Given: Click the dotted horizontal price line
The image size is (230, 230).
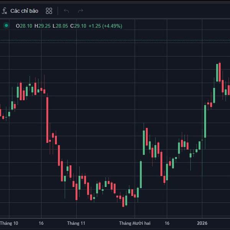Looking at the screenshot, I should [x=115, y=40].
